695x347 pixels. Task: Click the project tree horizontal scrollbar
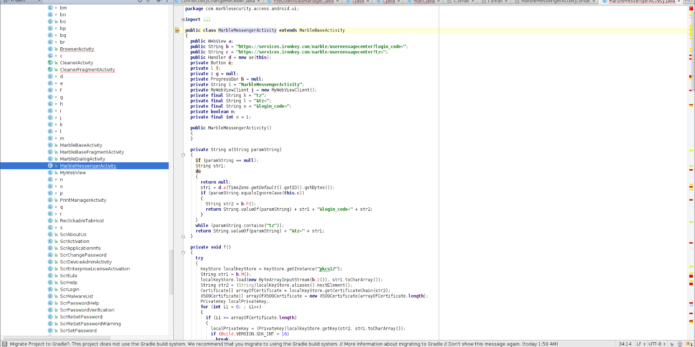point(56,337)
